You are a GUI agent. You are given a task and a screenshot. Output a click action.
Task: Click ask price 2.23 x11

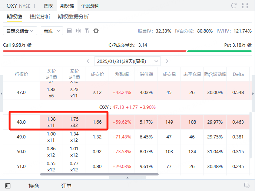74,93
